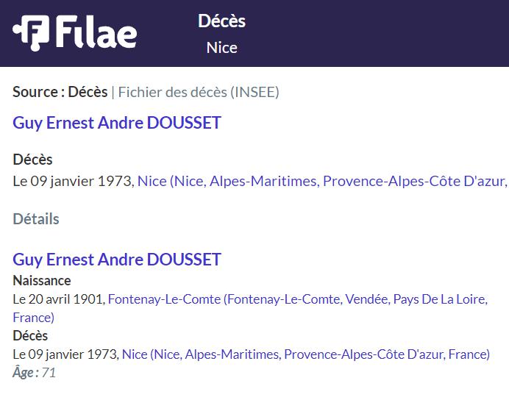The height and width of the screenshot is (400, 509).
Task: Open the Fichier des décès (INSEE) source
Action: 199,92
